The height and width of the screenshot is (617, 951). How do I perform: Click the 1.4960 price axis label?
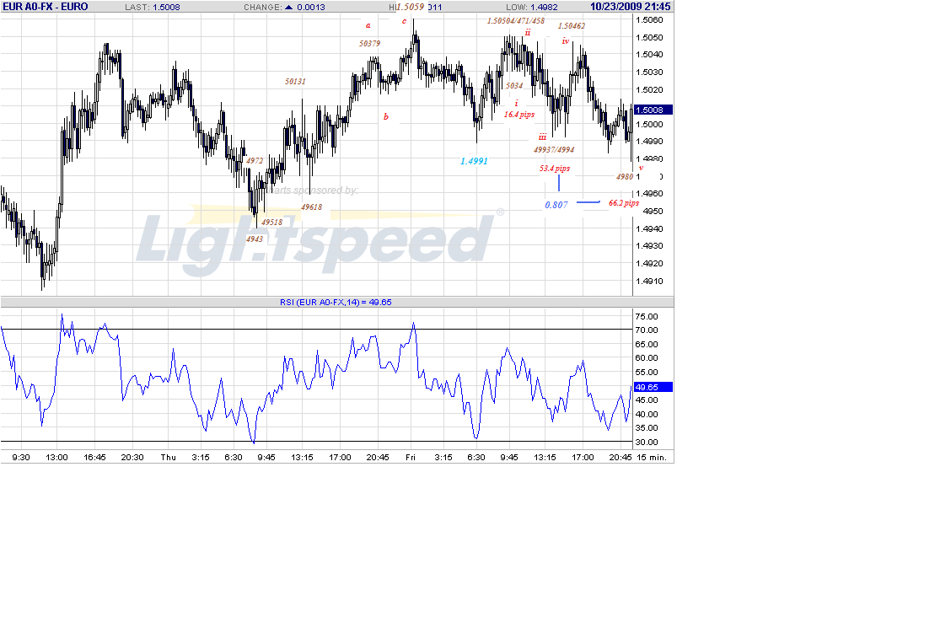pos(649,194)
